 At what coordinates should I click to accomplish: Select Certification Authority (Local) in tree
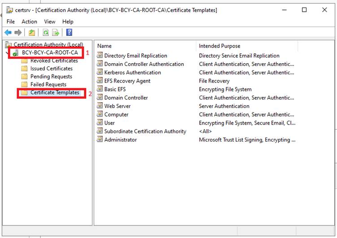(48, 44)
